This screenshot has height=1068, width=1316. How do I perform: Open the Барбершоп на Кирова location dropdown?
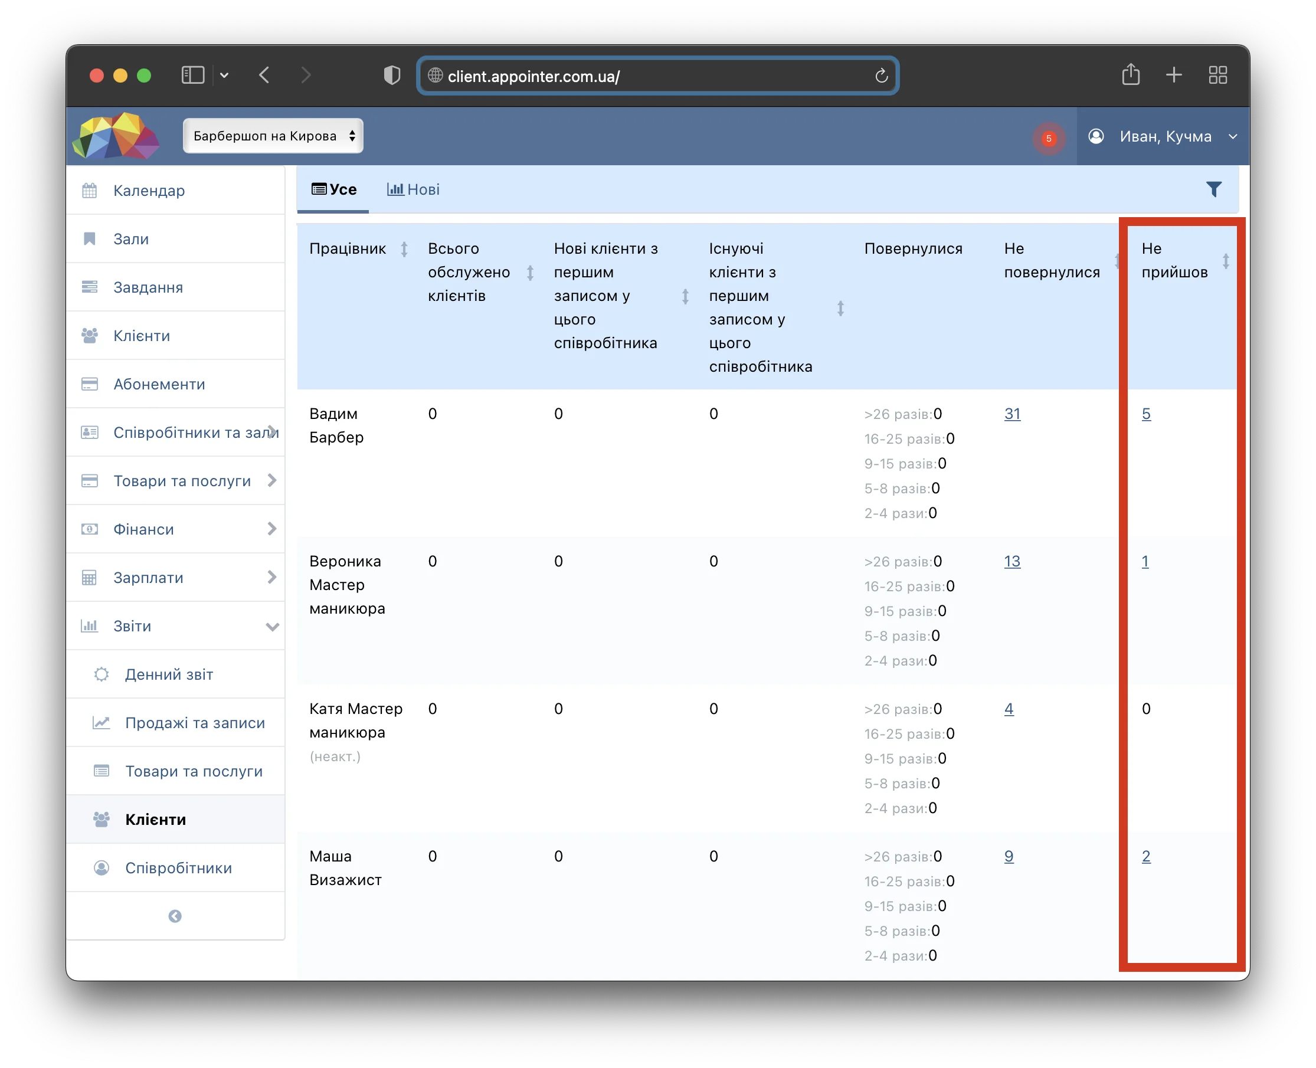tap(273, 136)
